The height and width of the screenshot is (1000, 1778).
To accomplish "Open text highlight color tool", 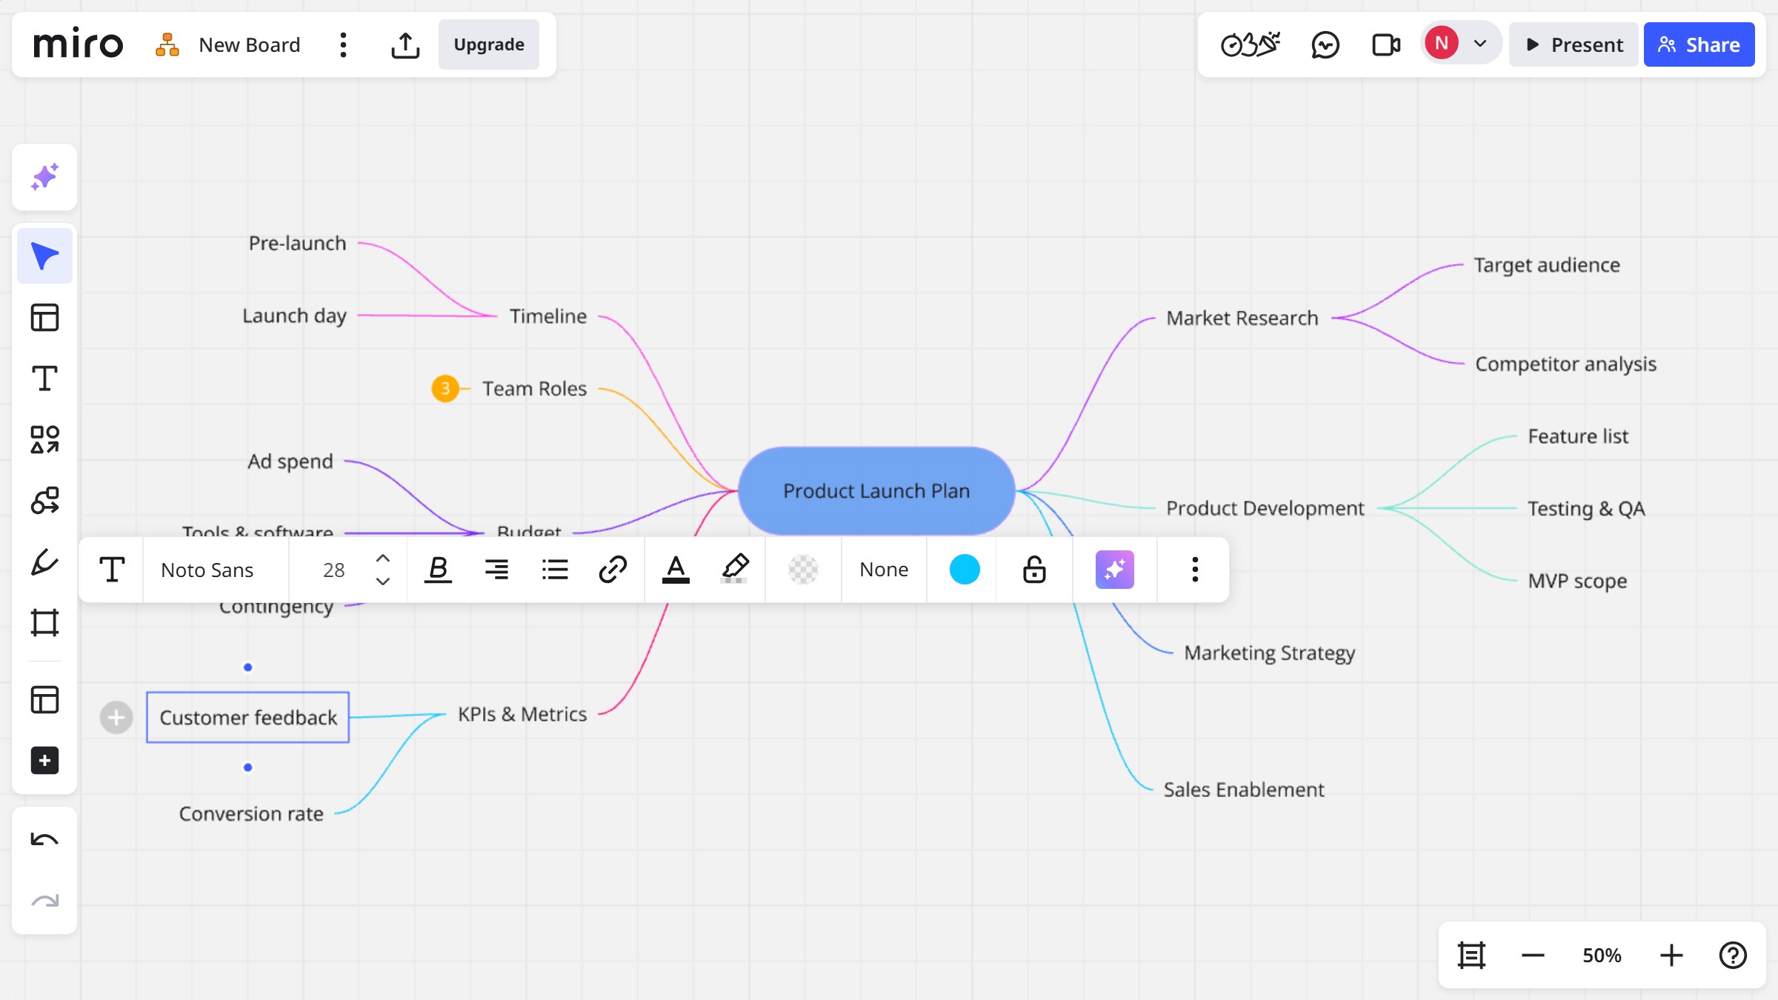I will 734,570.
